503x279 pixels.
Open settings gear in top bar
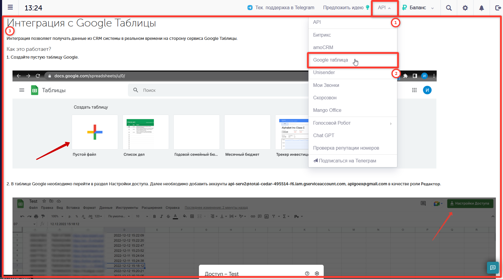(465, 8)
